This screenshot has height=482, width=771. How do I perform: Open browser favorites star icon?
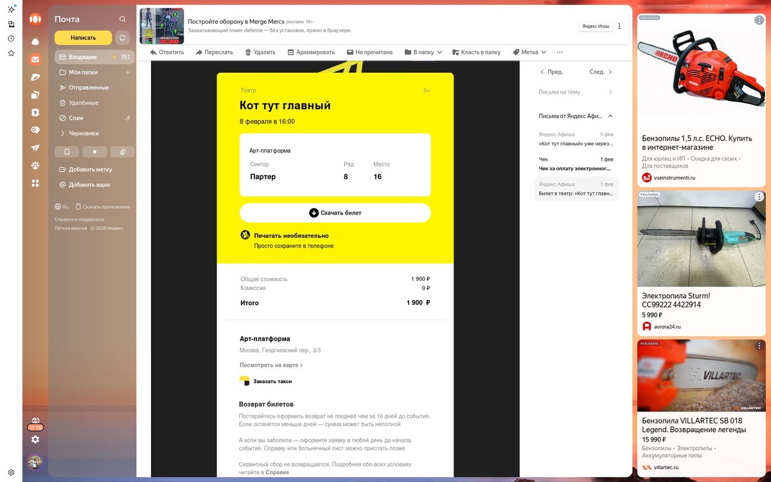coord(11,53)
